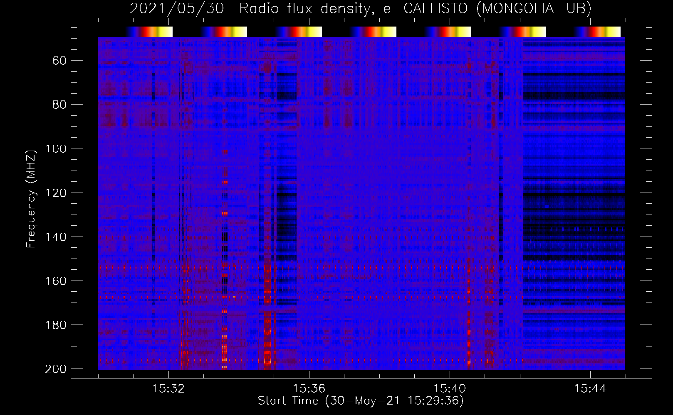Click the 100 MHz frequency tick label
Viewport: 673px width, 415px height.
pyautogui.click(x=56, y=149)
